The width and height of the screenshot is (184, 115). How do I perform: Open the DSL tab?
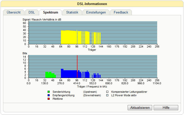pyautogui.click(x=32, y=12)
